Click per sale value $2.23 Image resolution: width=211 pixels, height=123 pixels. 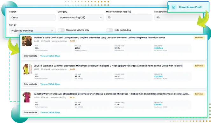(77, 76)
